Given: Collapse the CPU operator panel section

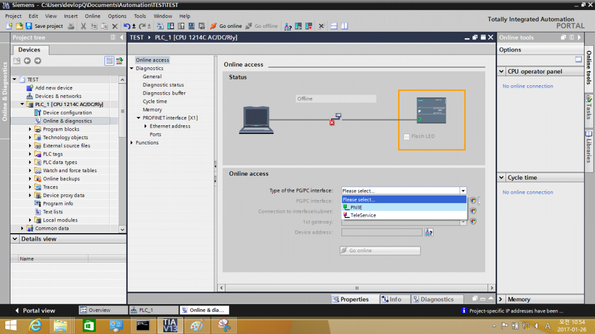Looking at the screenshot, I should click(x=501, y=71).
